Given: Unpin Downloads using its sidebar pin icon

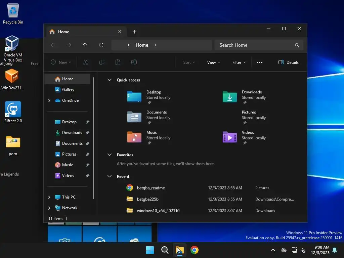Looking at the screenshot, I should point(88,133).
